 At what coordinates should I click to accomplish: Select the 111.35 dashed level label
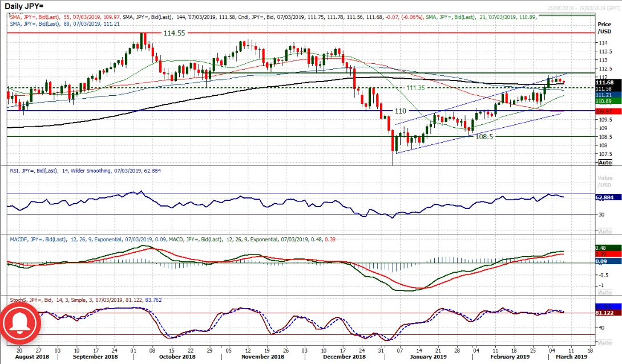415,88
